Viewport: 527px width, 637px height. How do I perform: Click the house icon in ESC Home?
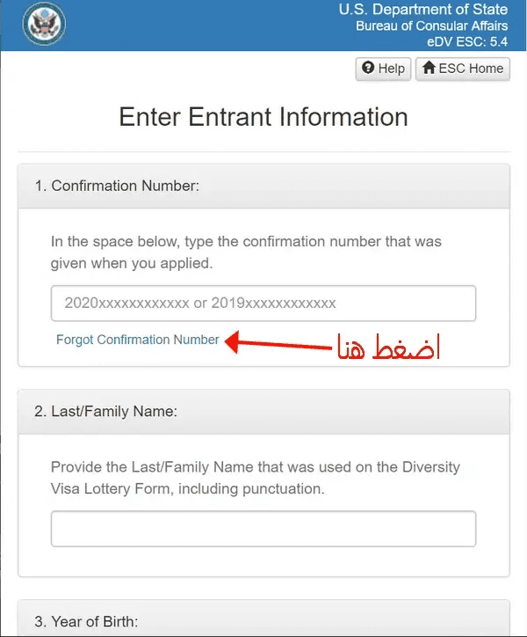pos(428,69)
